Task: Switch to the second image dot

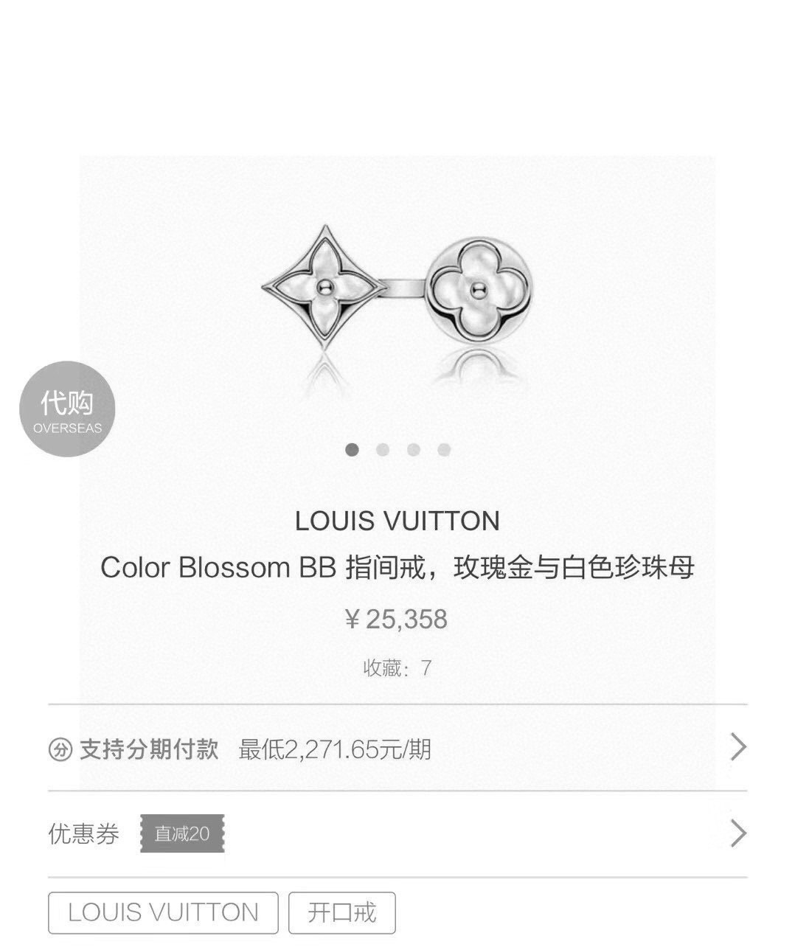Action: (383, 449)
